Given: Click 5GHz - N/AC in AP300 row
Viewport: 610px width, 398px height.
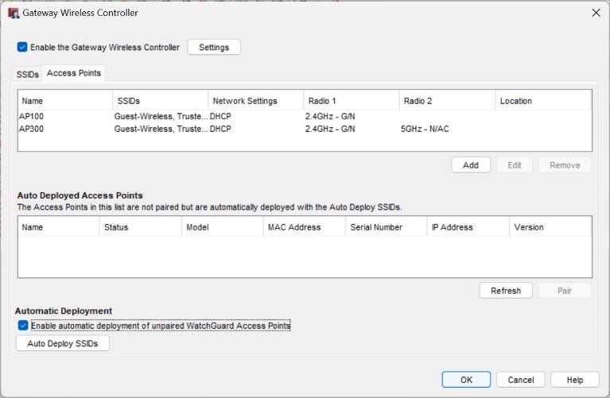Looking at the screenshot, I should [425, 129].
